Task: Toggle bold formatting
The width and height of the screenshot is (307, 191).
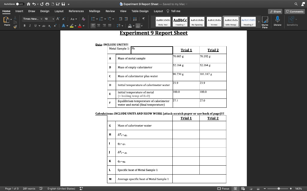Action: pyautogui.click(x=25, y=26)
